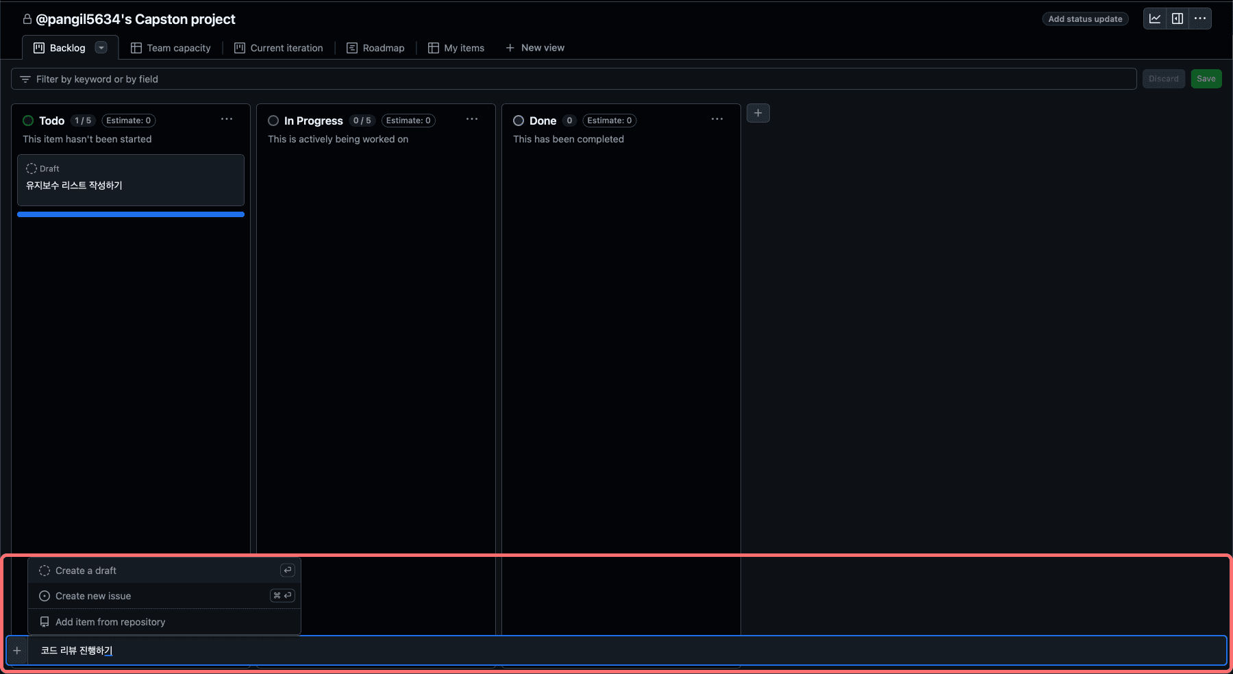1233x674 pixels.
Task: Open project menu with three dots icon
Action: pos(1200,18)
